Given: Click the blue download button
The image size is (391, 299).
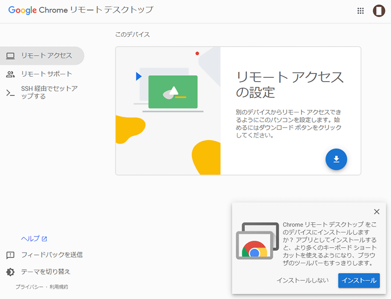Looking at the screenshot, I should pos(336,159).
